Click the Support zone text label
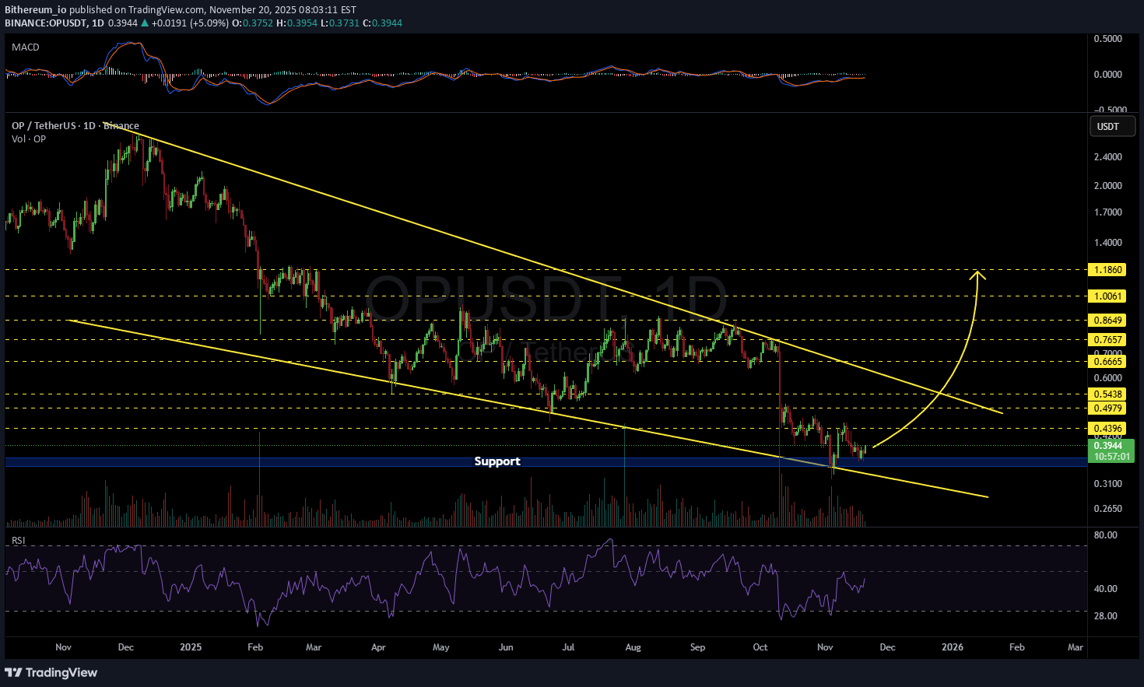Image resolution: width=1144 pixels, height=687 pixels. pos(497,461)
